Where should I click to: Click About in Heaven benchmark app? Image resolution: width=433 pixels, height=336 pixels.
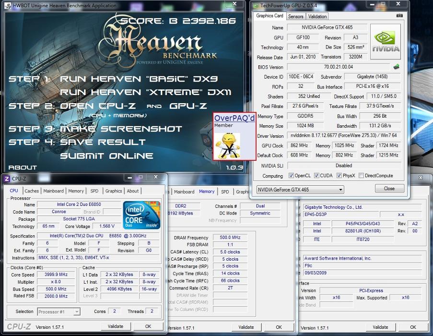coord(23,168)
